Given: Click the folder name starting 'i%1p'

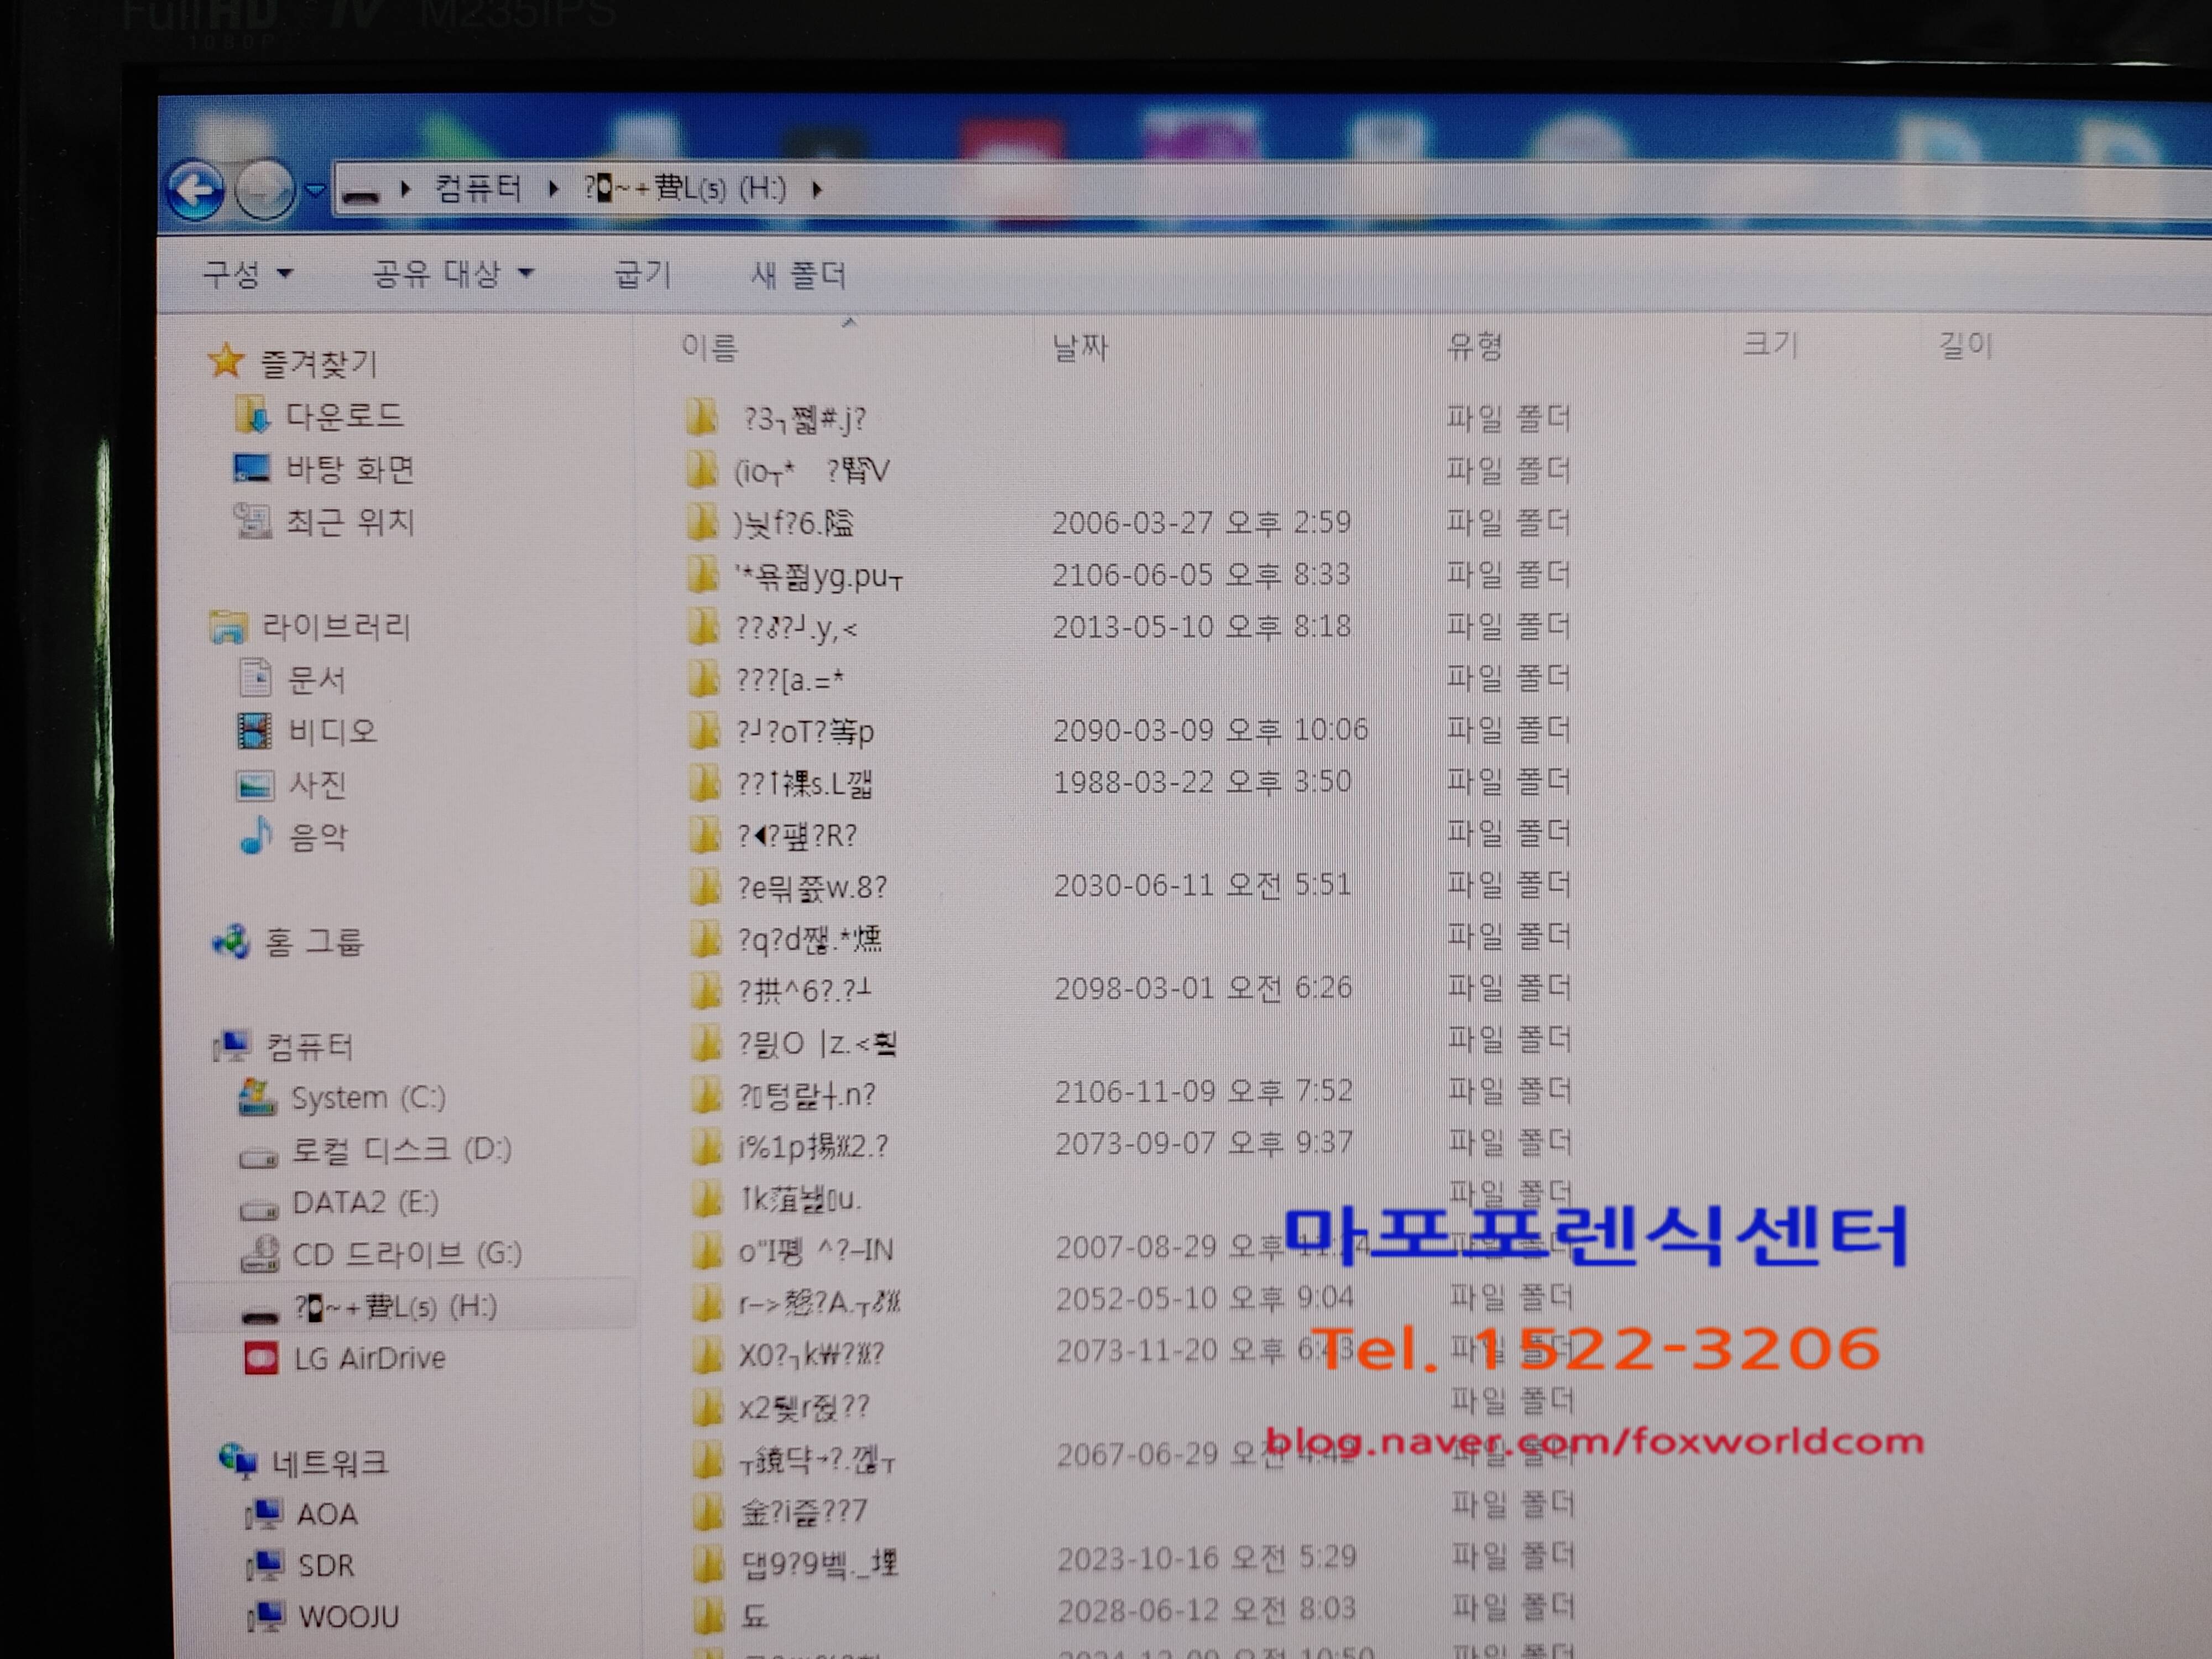Looking at the screenshot, I should 813,1146.
